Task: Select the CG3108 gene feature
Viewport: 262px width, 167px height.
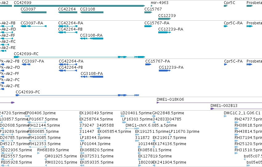Action: point(92,12)
